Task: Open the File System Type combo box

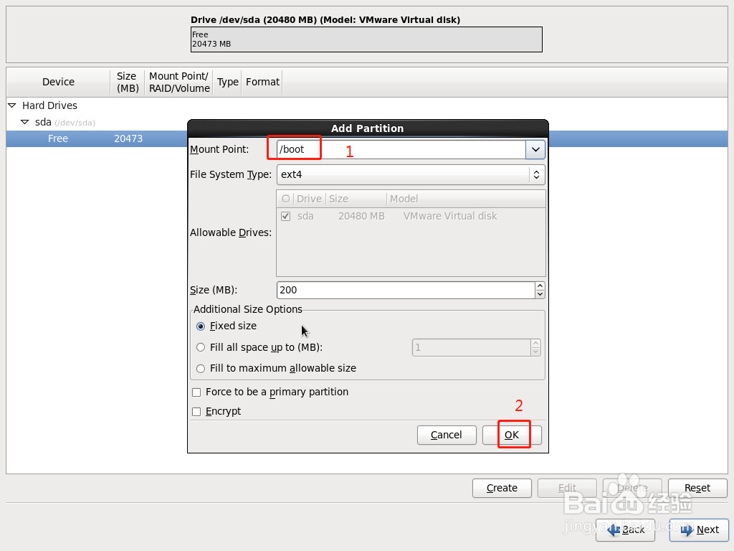Action: [x=411, y=174]
